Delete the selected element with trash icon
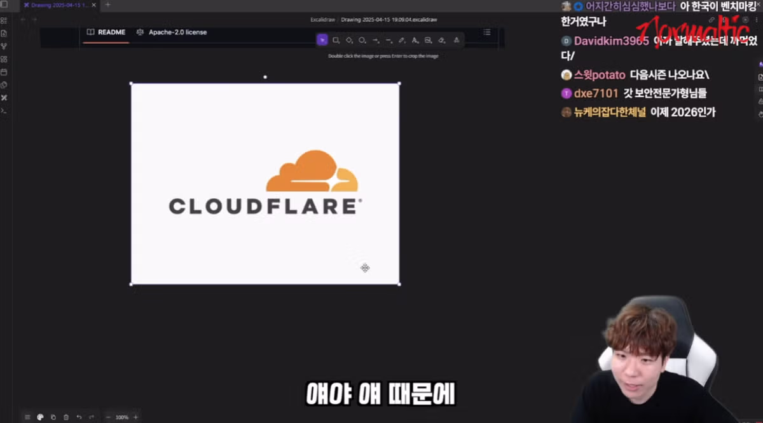Viewport: 763px width, 423px height. pos(65,417)
